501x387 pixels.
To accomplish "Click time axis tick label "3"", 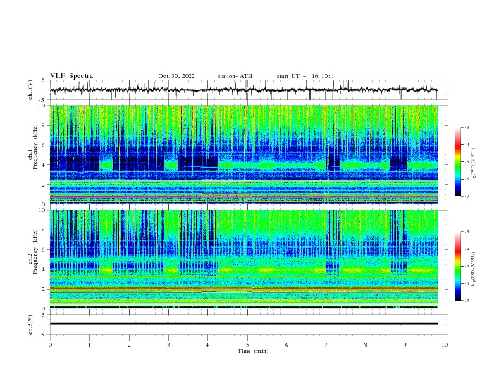I will (168, 345).
